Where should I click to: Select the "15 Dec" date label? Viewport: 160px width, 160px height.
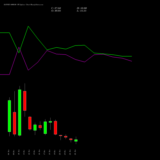pyautogui.click(x=34, y=152)
